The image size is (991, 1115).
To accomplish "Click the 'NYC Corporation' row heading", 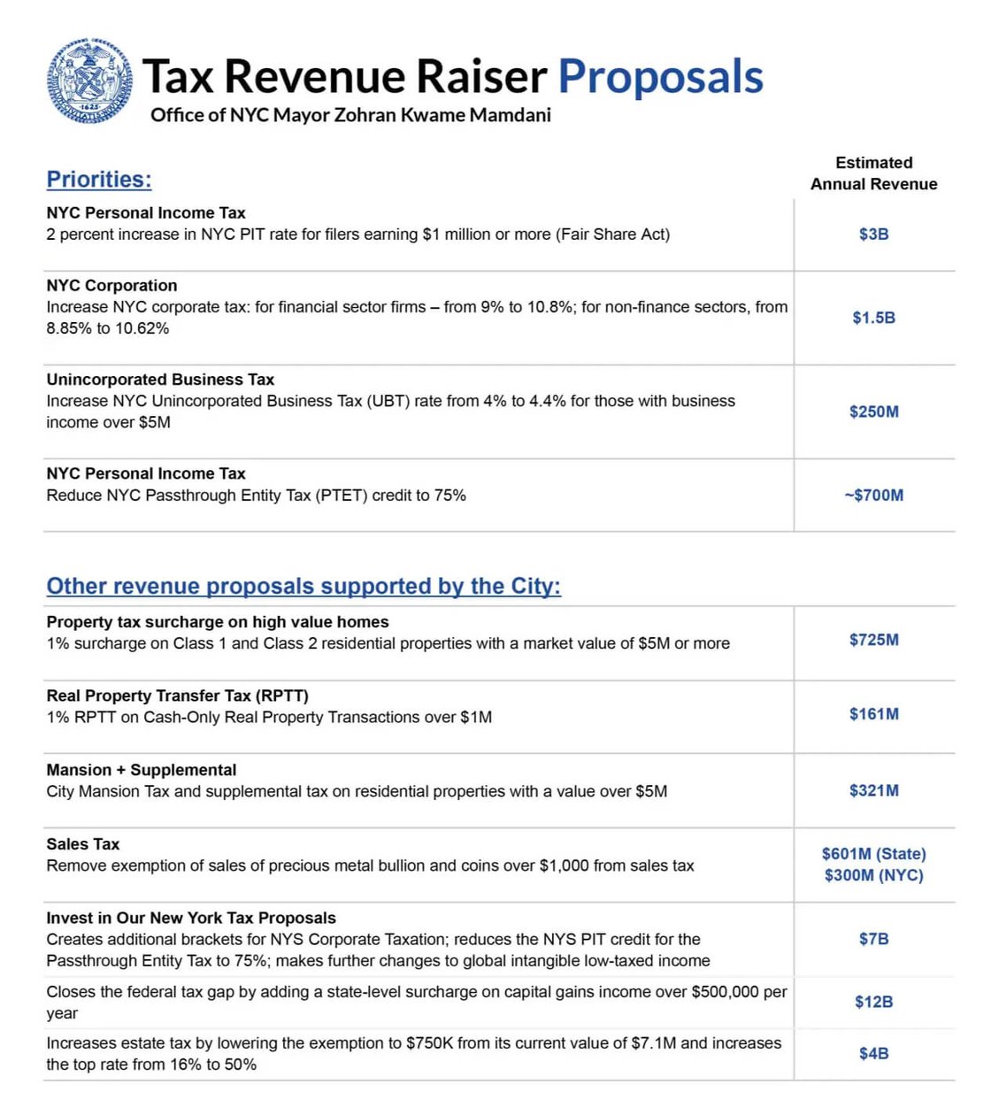I will point(111,286).
